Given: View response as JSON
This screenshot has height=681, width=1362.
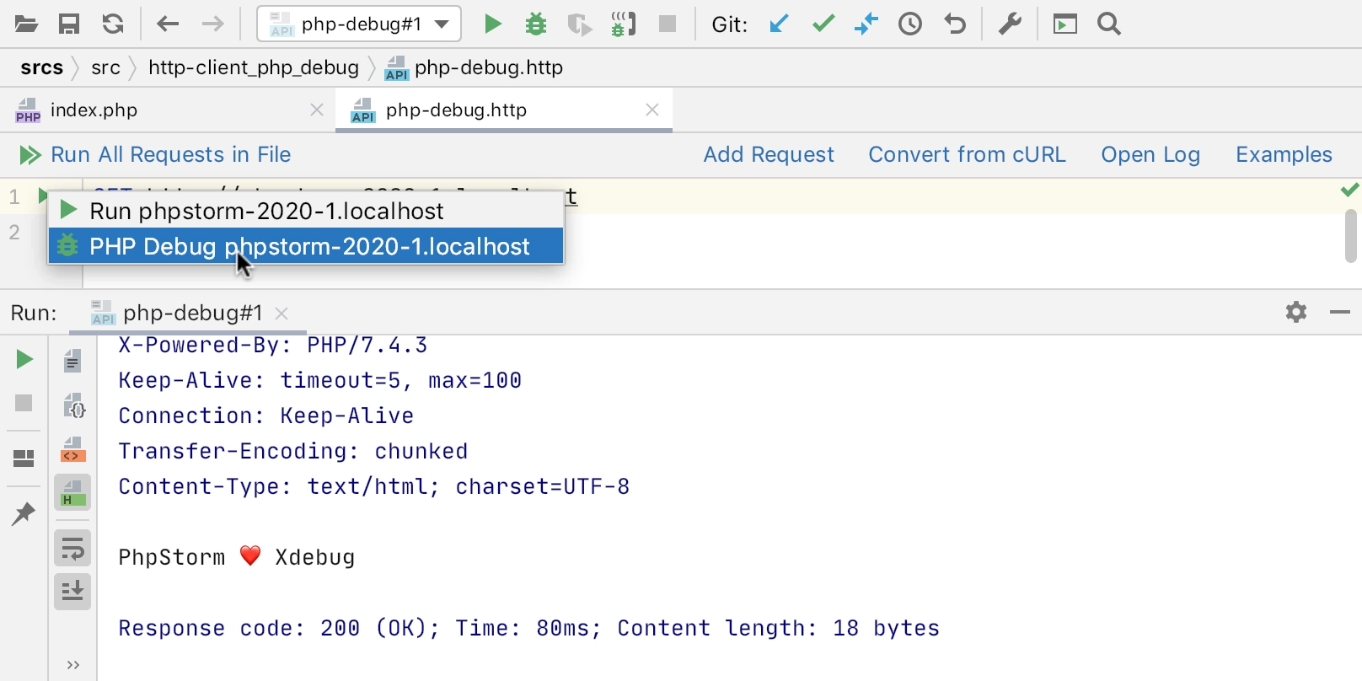Looking at the screenshot, I should (73, 405).
